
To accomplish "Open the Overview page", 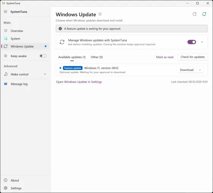I will (x=25, y=31).
